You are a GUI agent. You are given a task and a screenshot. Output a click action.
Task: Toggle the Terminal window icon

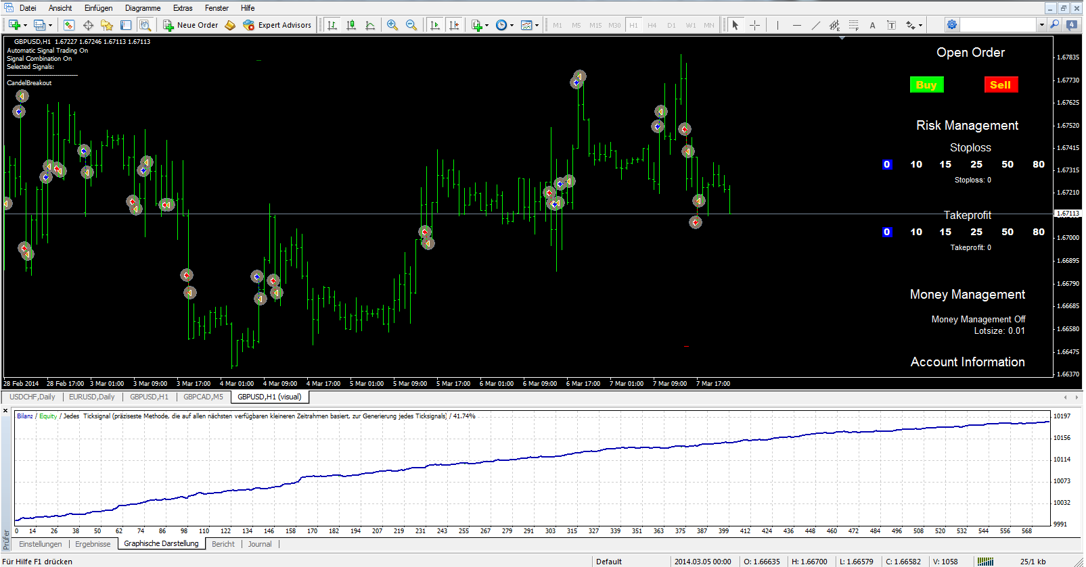tap(126, 25)
